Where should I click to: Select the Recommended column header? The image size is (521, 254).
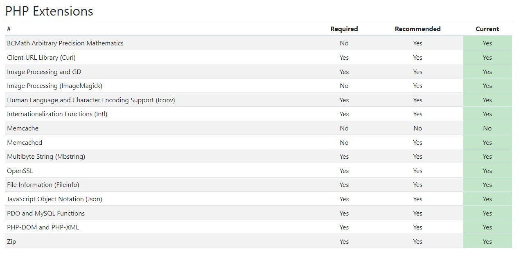coord(417,29)
